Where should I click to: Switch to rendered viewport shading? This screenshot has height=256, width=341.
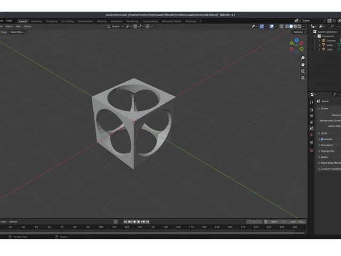pos(299,26)
